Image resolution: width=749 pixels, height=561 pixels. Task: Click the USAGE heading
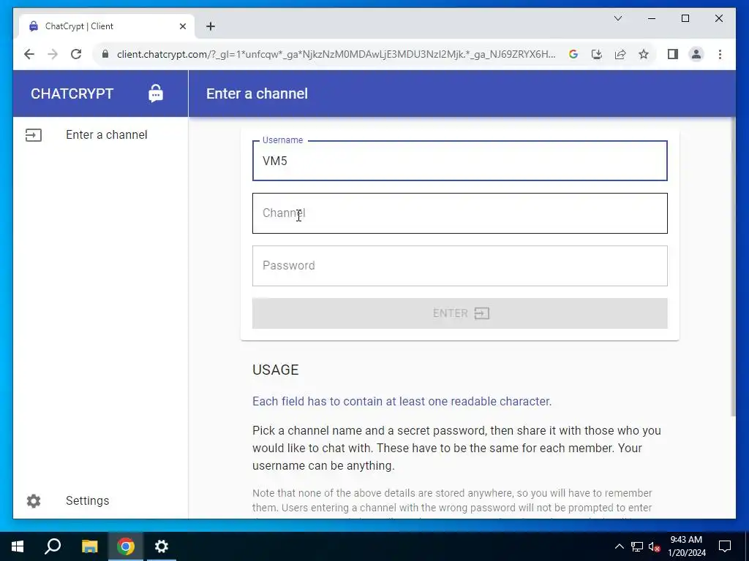(276, 370)
